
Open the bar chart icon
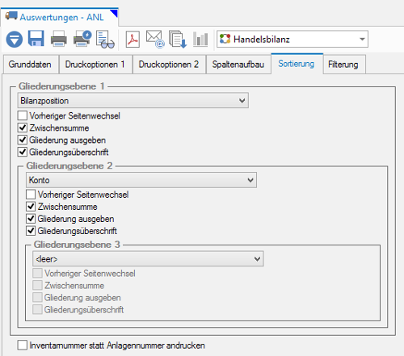pos(200,40)
